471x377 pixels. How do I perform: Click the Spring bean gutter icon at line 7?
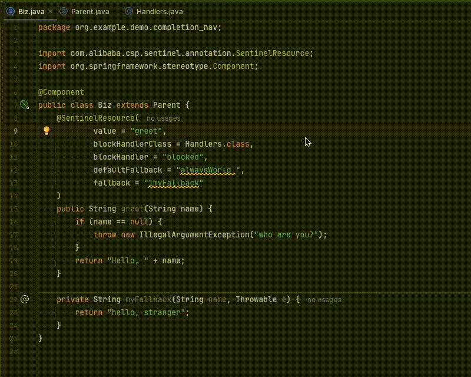pos(24,105)
